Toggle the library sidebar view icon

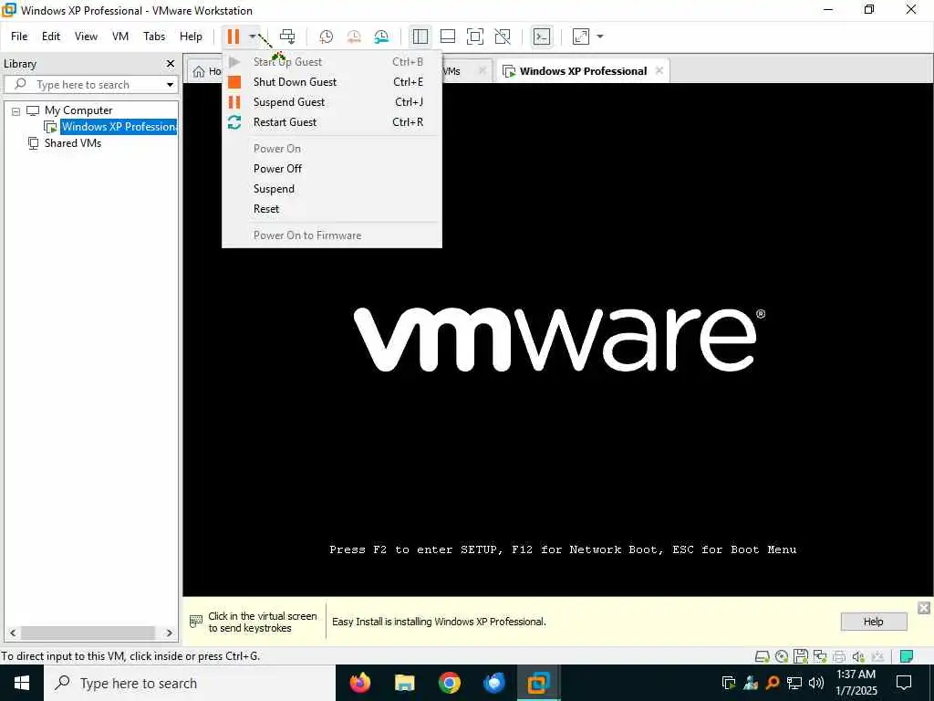pos(420,37)
